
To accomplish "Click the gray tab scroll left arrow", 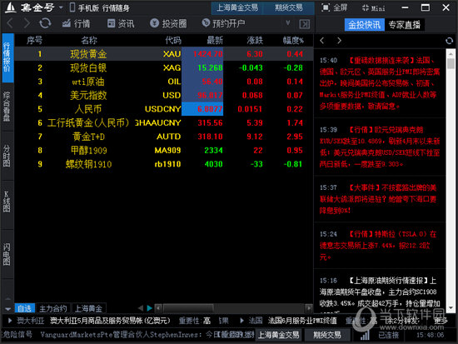I will coord(141,308).
